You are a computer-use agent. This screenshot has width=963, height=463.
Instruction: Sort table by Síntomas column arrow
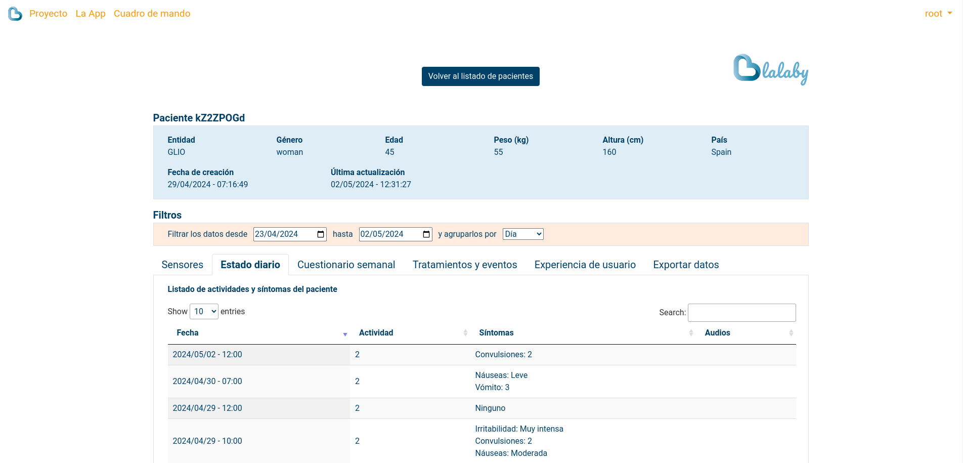(691, 333)
